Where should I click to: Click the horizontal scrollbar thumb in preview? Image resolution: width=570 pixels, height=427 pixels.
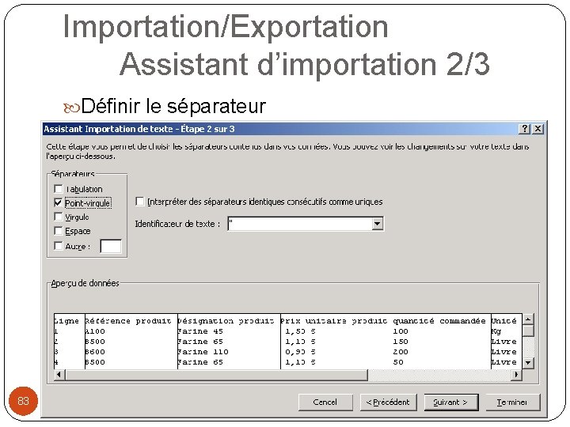216,374
